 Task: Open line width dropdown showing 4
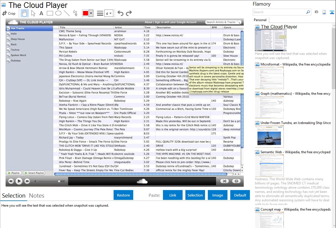[109, 13]
